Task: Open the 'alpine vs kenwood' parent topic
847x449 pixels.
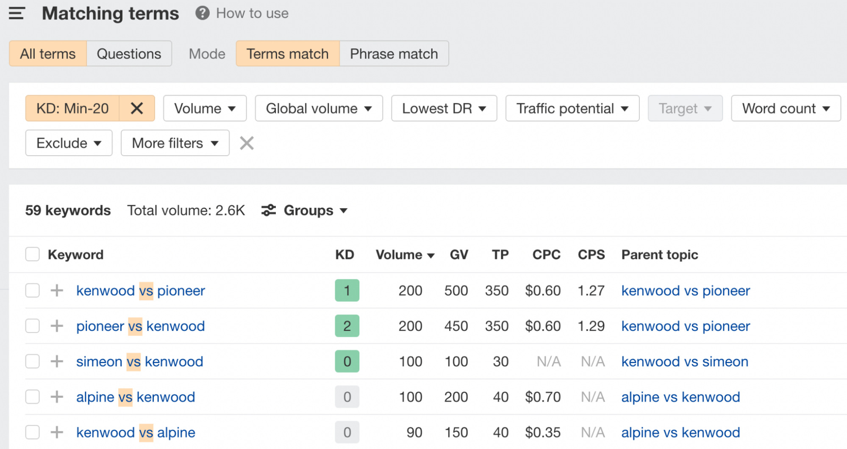Action: pos(680,397)
